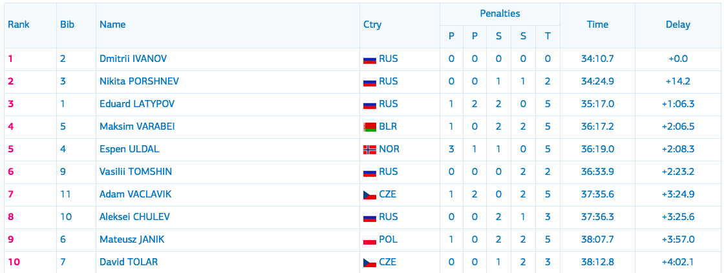Click the Russian flag beside Dmitrii IVANOV
Screen dimensions: 724x273
tap(370, 59)
